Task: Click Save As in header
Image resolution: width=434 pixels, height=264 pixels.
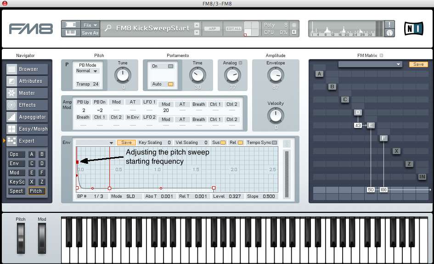Action: click(90, 33)
